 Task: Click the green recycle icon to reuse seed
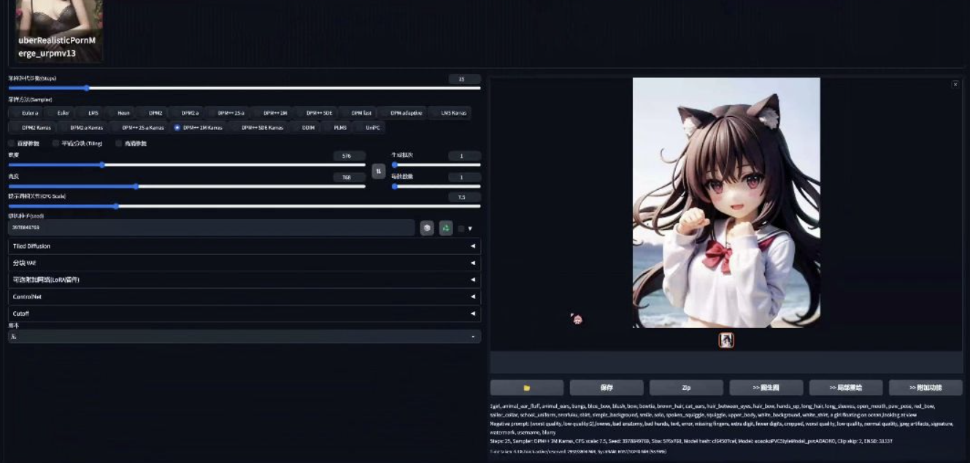coord(446,228)
